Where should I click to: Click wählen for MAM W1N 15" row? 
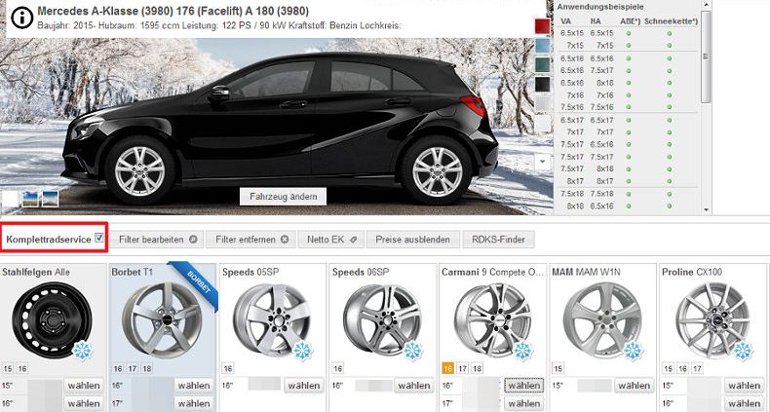pos(634,386)
